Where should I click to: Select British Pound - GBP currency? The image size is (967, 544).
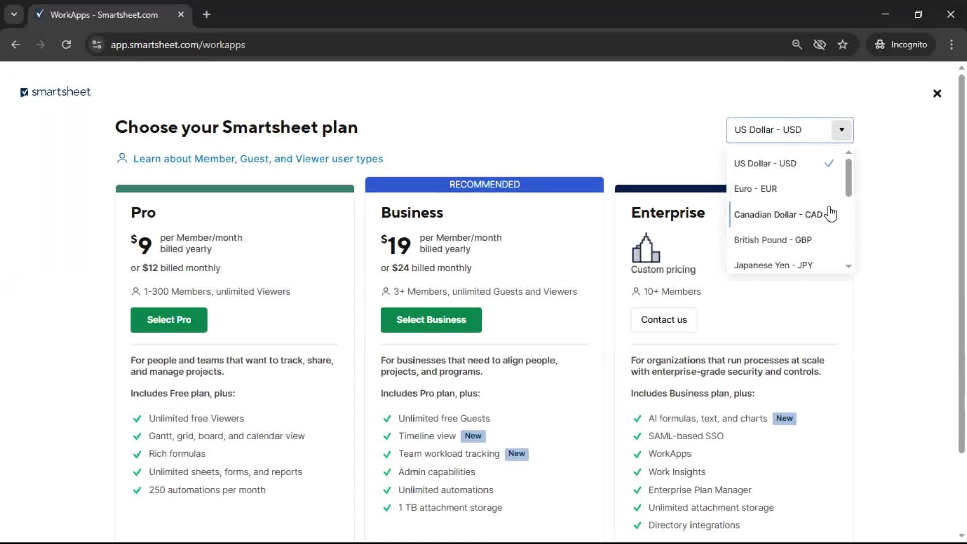773,240
